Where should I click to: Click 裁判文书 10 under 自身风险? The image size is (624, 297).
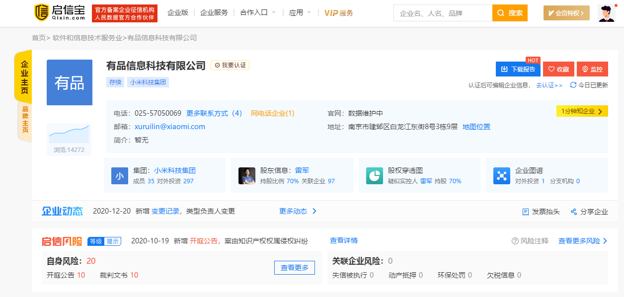(119, 275)
